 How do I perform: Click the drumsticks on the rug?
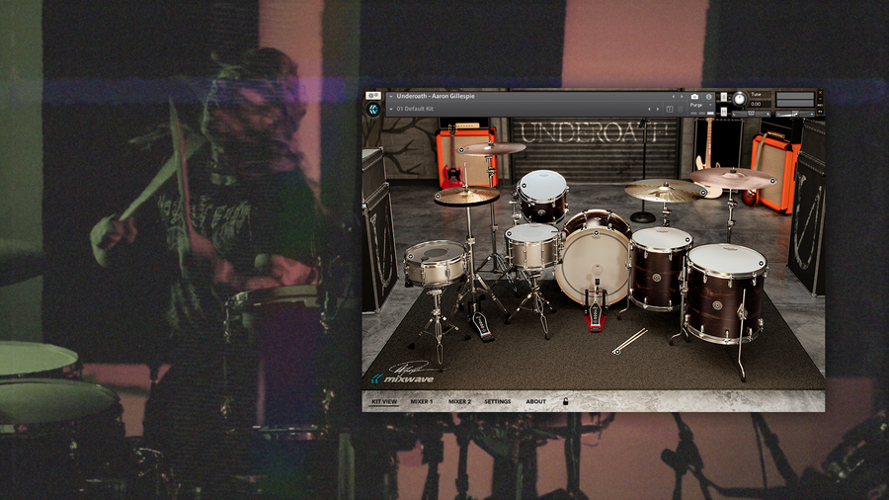(628, 341)
